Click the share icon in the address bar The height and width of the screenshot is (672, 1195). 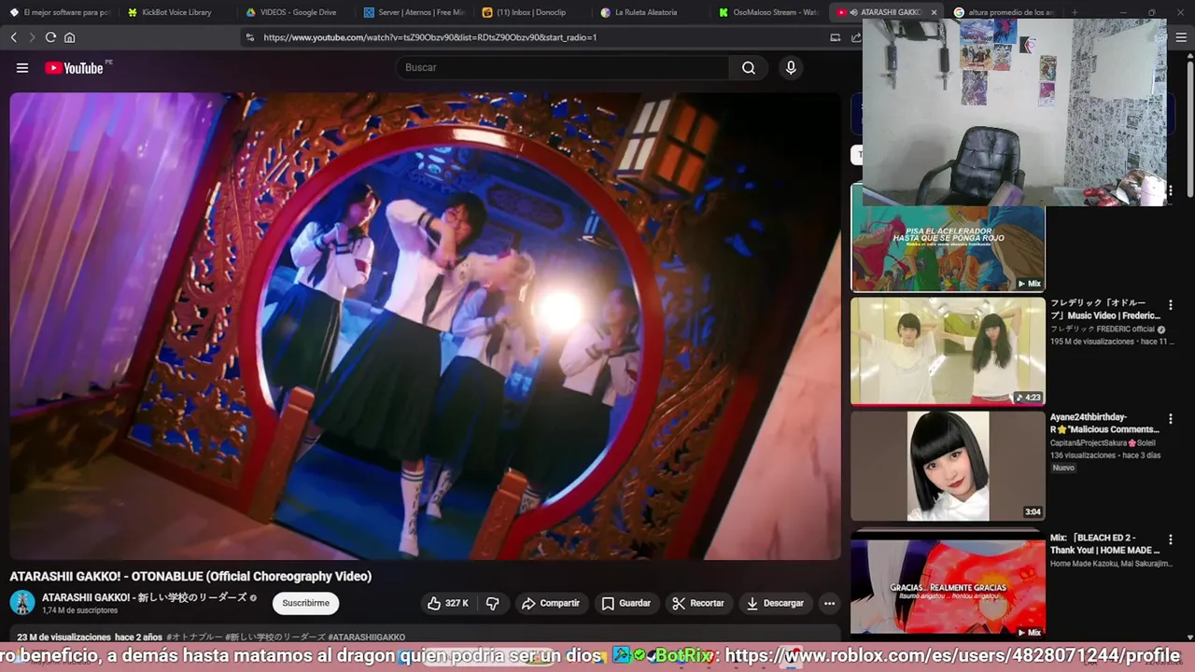(855, 37)
